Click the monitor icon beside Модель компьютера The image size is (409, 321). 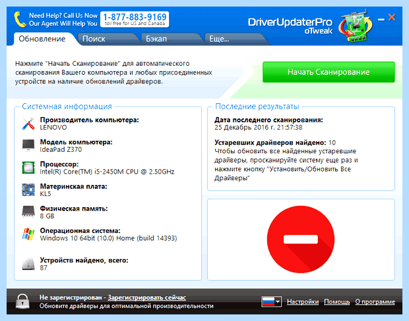click(x=28, y=145)
